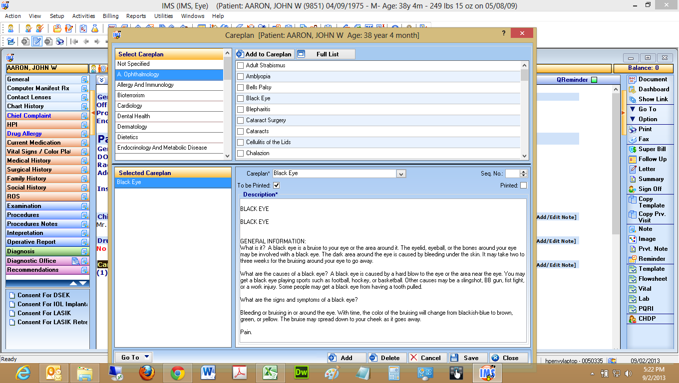Check the Black Eye checkbox

point(241,98)
